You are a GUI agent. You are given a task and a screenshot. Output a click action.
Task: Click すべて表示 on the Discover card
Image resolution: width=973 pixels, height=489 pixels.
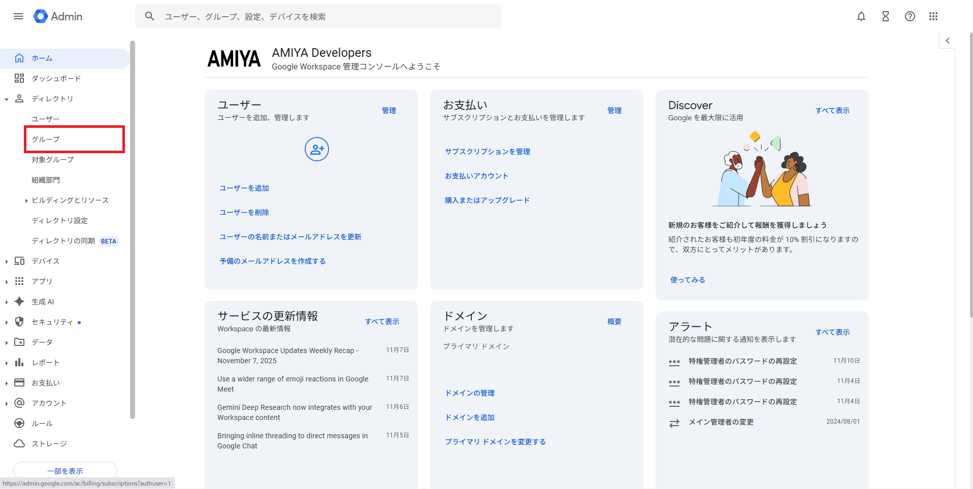pyautogui.click(x=832, y=110)
